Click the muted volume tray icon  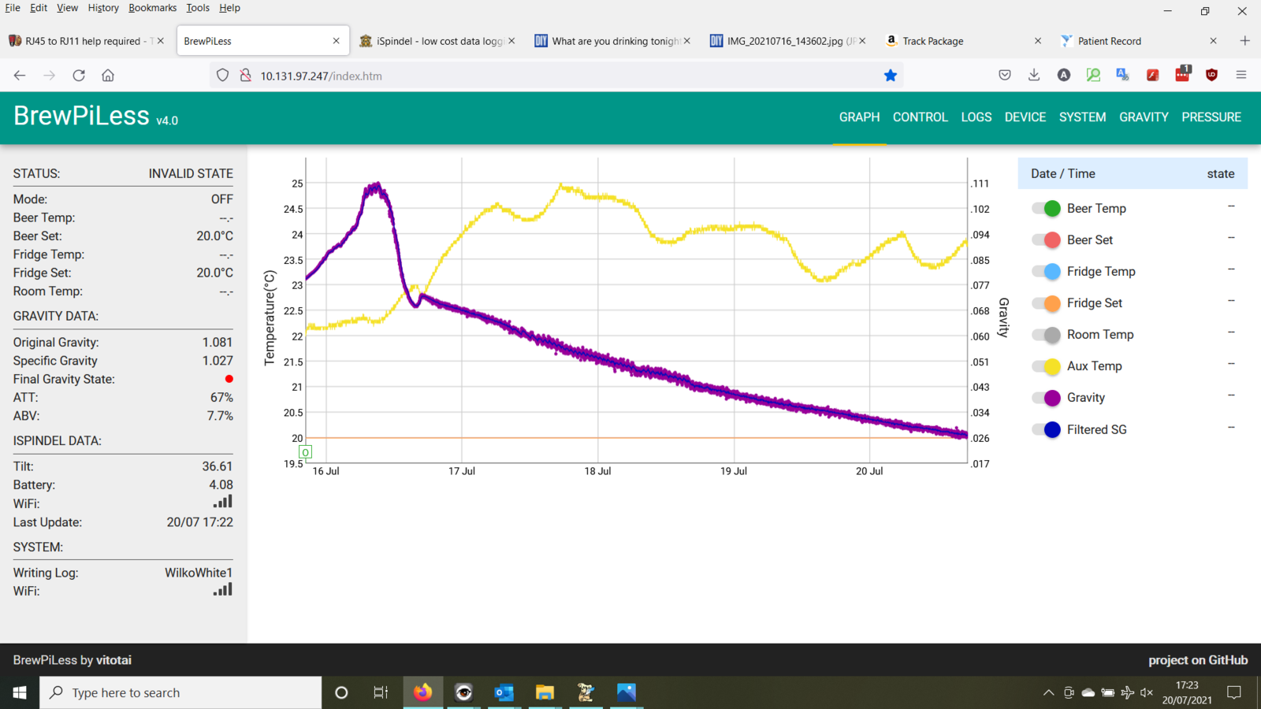pos(1147,693)
